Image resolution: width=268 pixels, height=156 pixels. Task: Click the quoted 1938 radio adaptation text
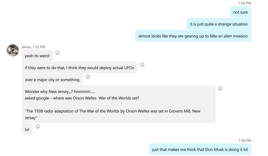click(x=113, y=111)
